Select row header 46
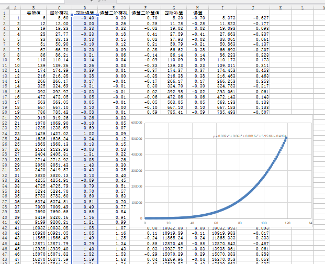Screen dimensions: 325x264 pyautogui.click(x=5, y=249)
